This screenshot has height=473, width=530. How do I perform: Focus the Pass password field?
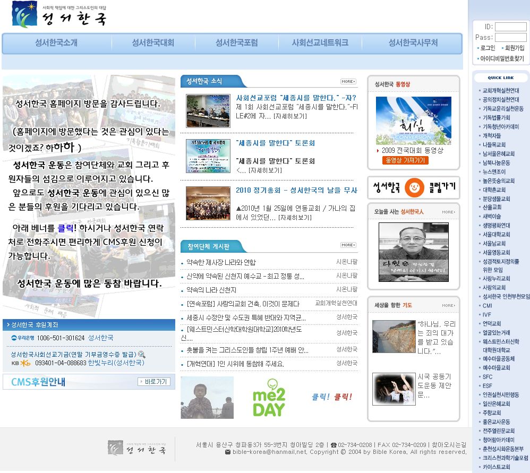pos(510,37)
